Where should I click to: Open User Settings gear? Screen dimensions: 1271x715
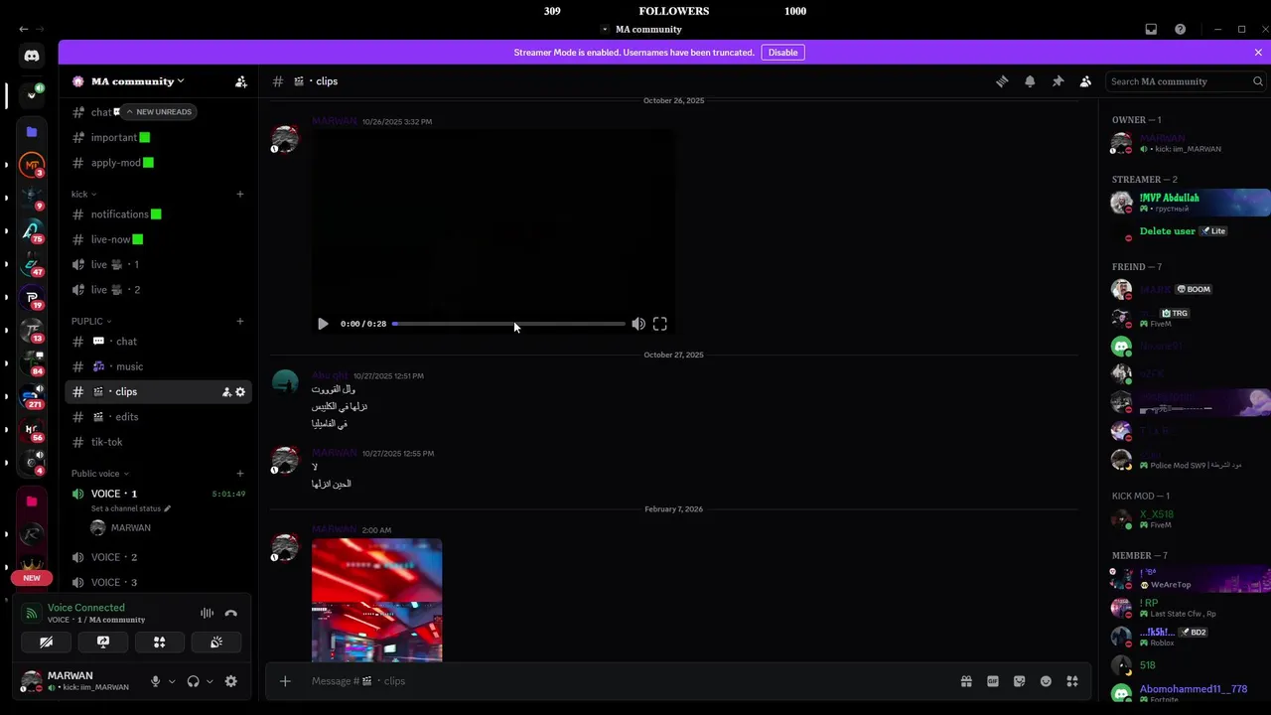pos(231,681)
